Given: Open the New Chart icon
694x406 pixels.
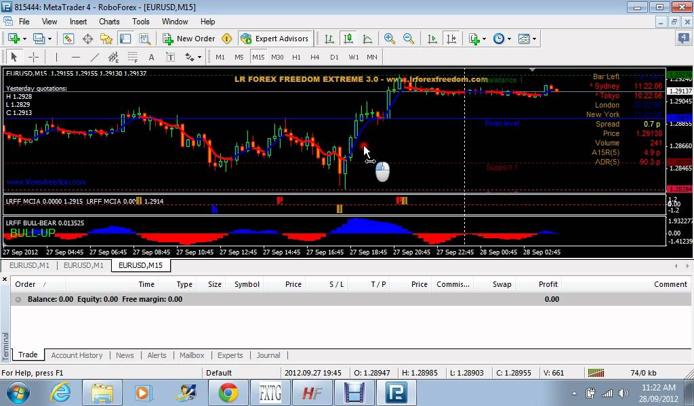Looking at the screenshot, I should 14,39.
